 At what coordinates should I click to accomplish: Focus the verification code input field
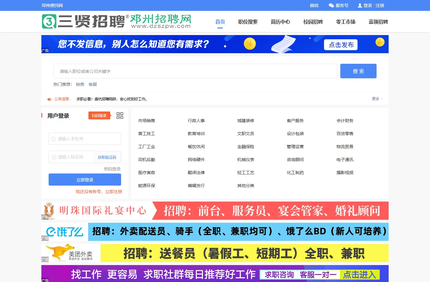71,157
